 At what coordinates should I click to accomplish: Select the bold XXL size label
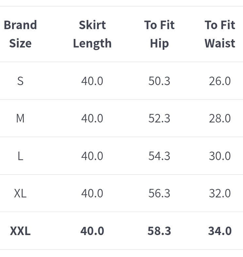coord(20,231)
